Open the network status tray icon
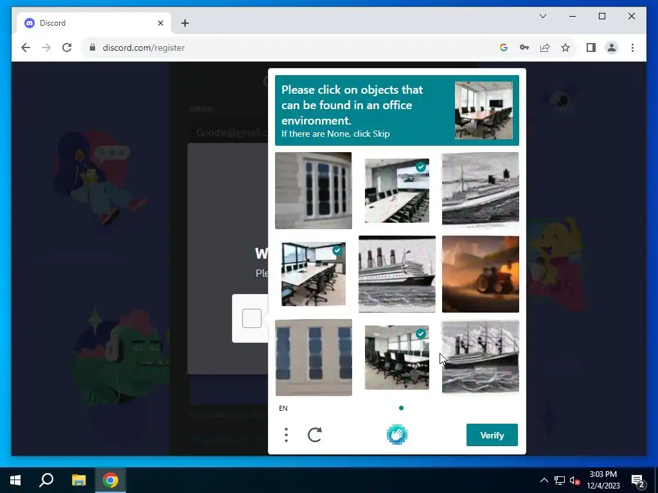The width and height of the screenshot is (658, 493). [560, 480]
